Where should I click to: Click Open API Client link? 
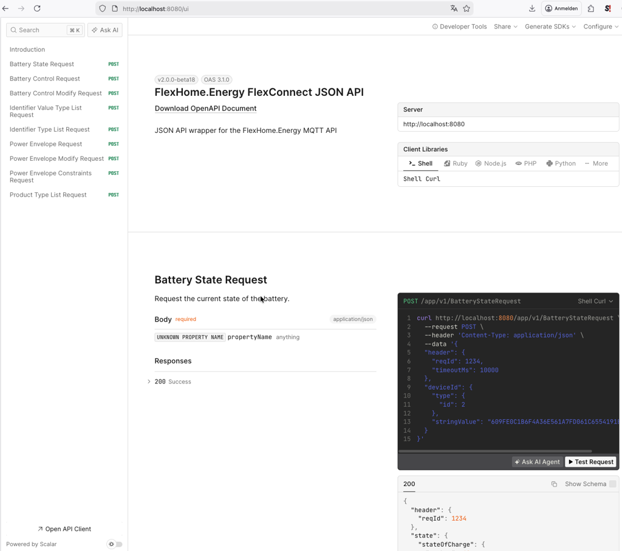point(64,529)
